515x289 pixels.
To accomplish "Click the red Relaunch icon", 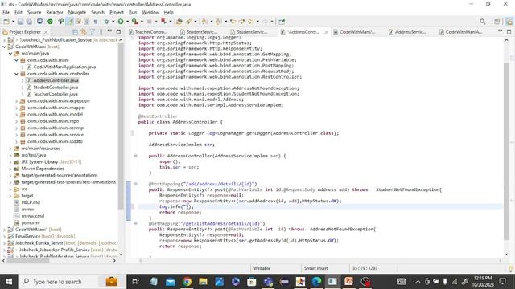I will tap(163, 22).
